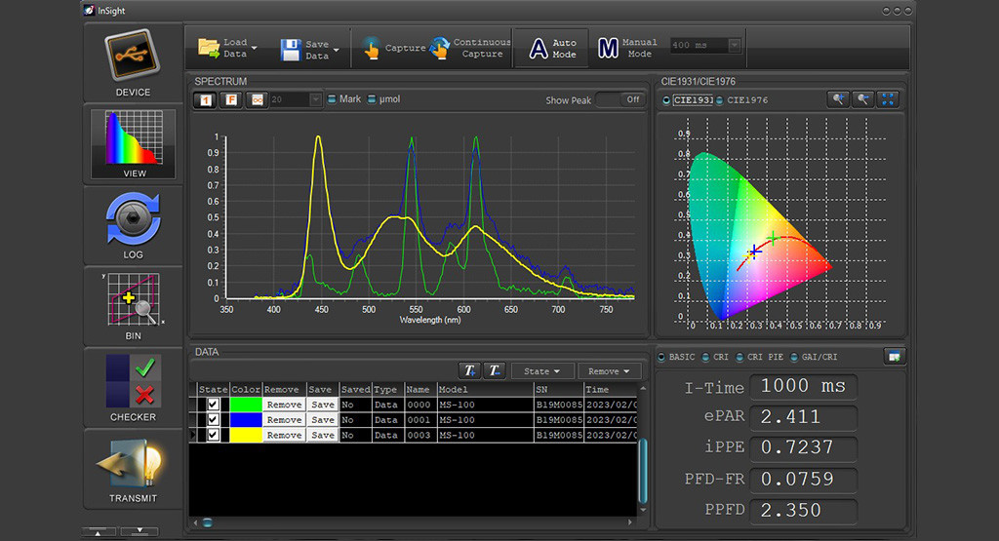999x541 pixels.
Task: Click the CHECKER pass/fail icon
Action: 133,380
